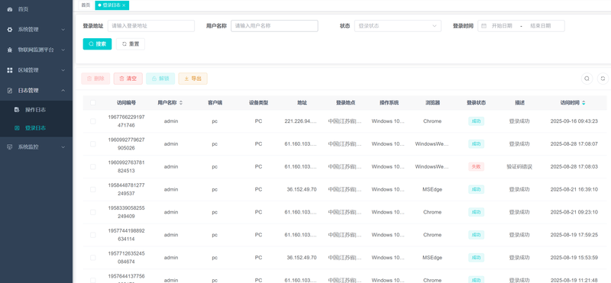
Task: Expand the 物联网监测平台 menu chevron
Action: tap(63, 50)
